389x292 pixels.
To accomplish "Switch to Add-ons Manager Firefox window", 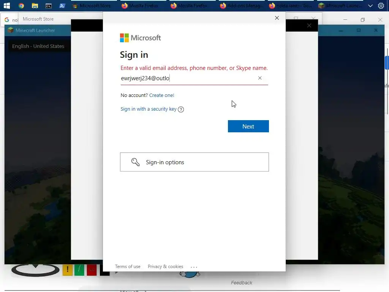I will coord(242,5).
